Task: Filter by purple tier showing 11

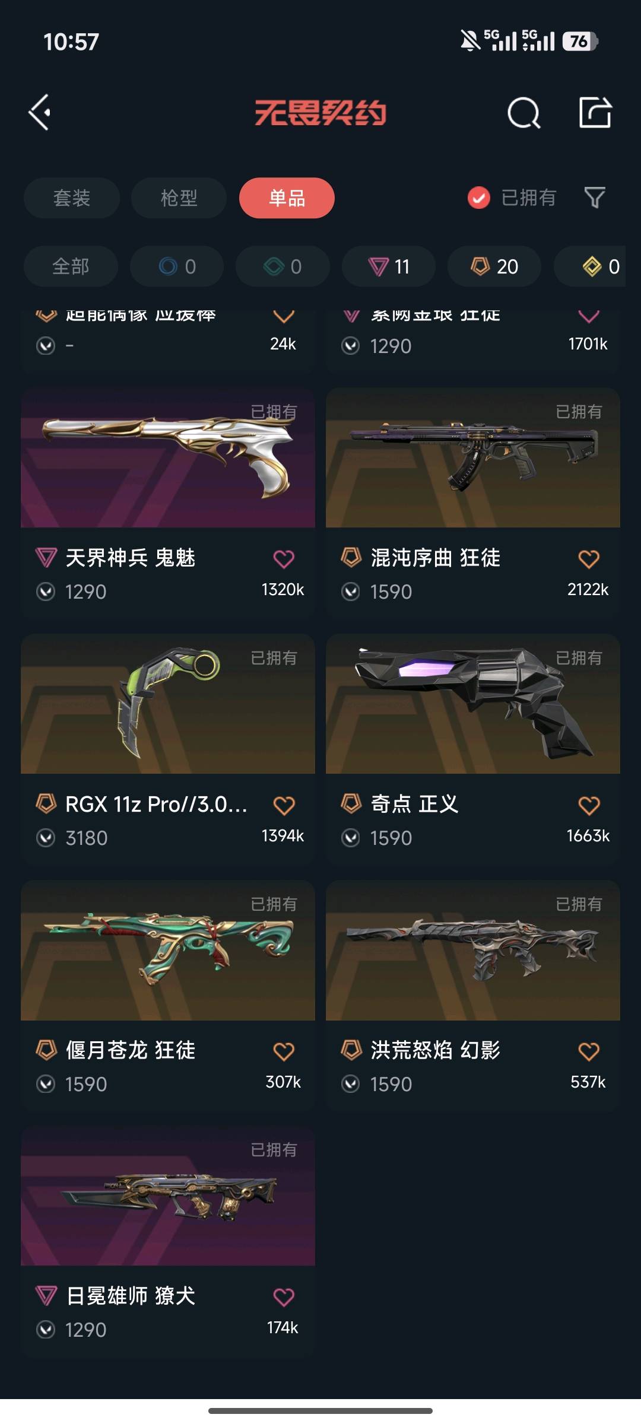Action: (x=388, y=266)
